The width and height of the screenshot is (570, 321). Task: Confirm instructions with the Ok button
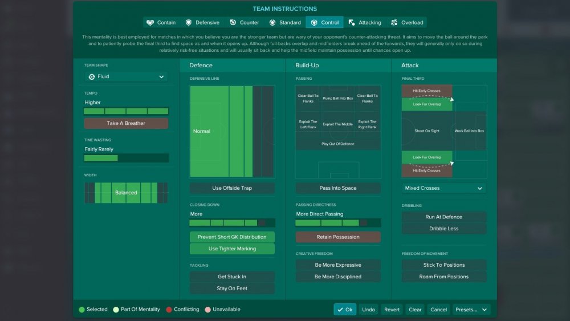[x=345, y=310]
